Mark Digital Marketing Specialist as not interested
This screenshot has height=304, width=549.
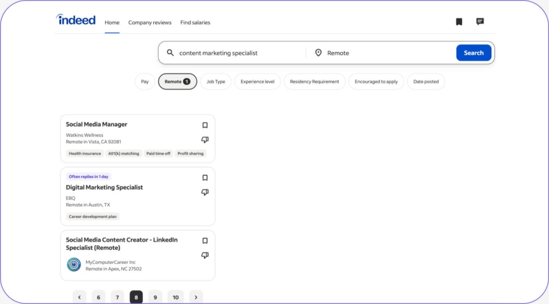[x=205, y=192]
